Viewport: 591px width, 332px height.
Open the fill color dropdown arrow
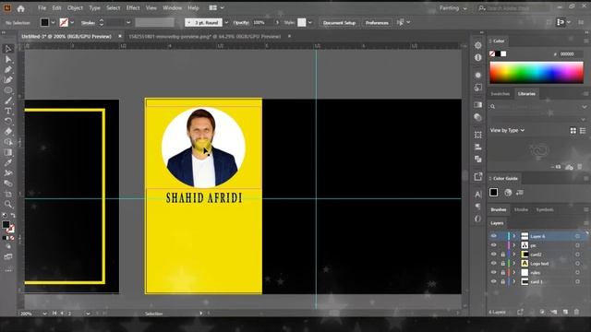point(54,22)
